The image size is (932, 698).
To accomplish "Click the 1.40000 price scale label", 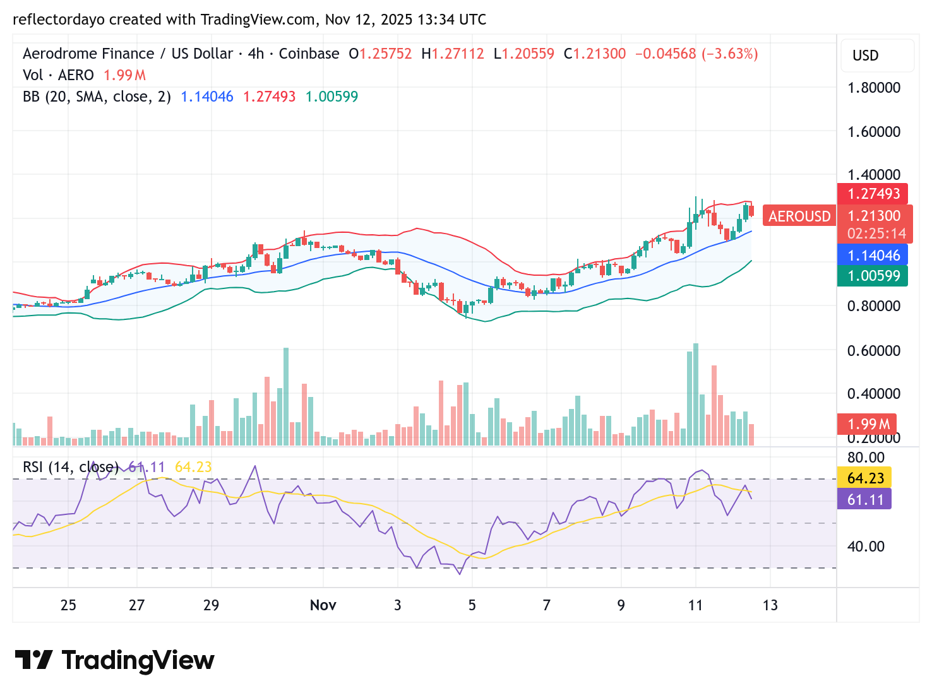I will [874, 175].
